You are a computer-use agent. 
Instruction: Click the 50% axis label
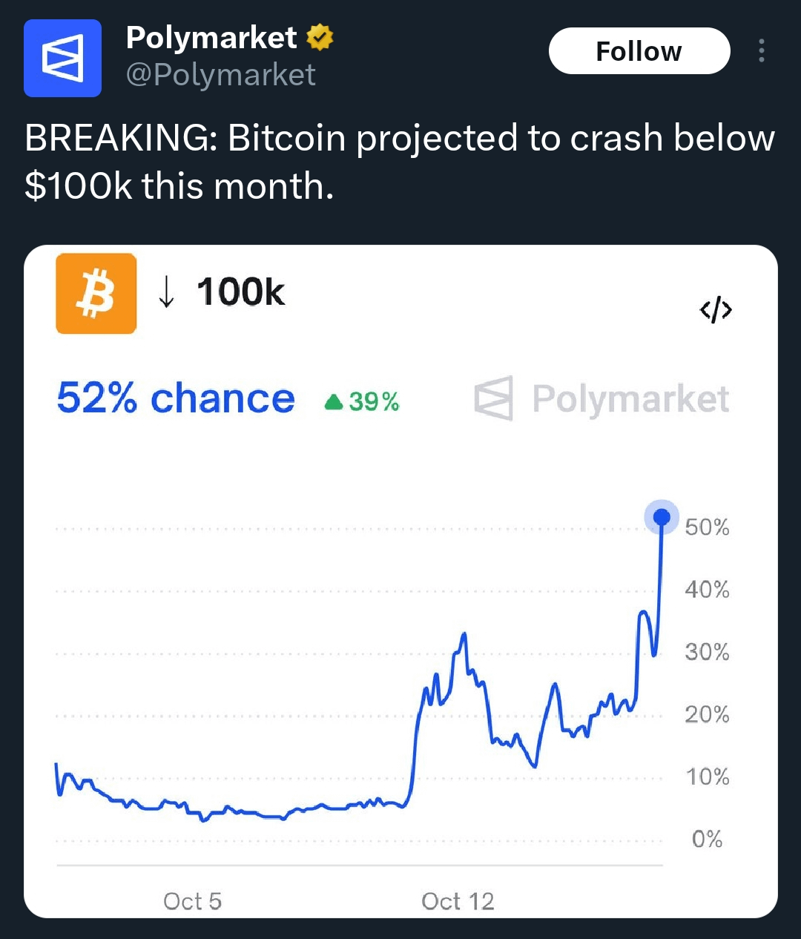tap(707, 527)
